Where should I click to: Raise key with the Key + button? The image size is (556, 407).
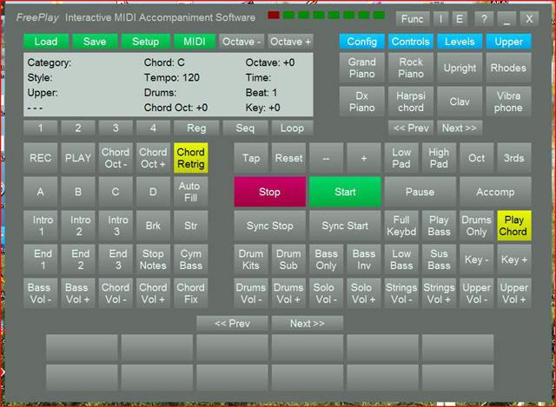513,259
